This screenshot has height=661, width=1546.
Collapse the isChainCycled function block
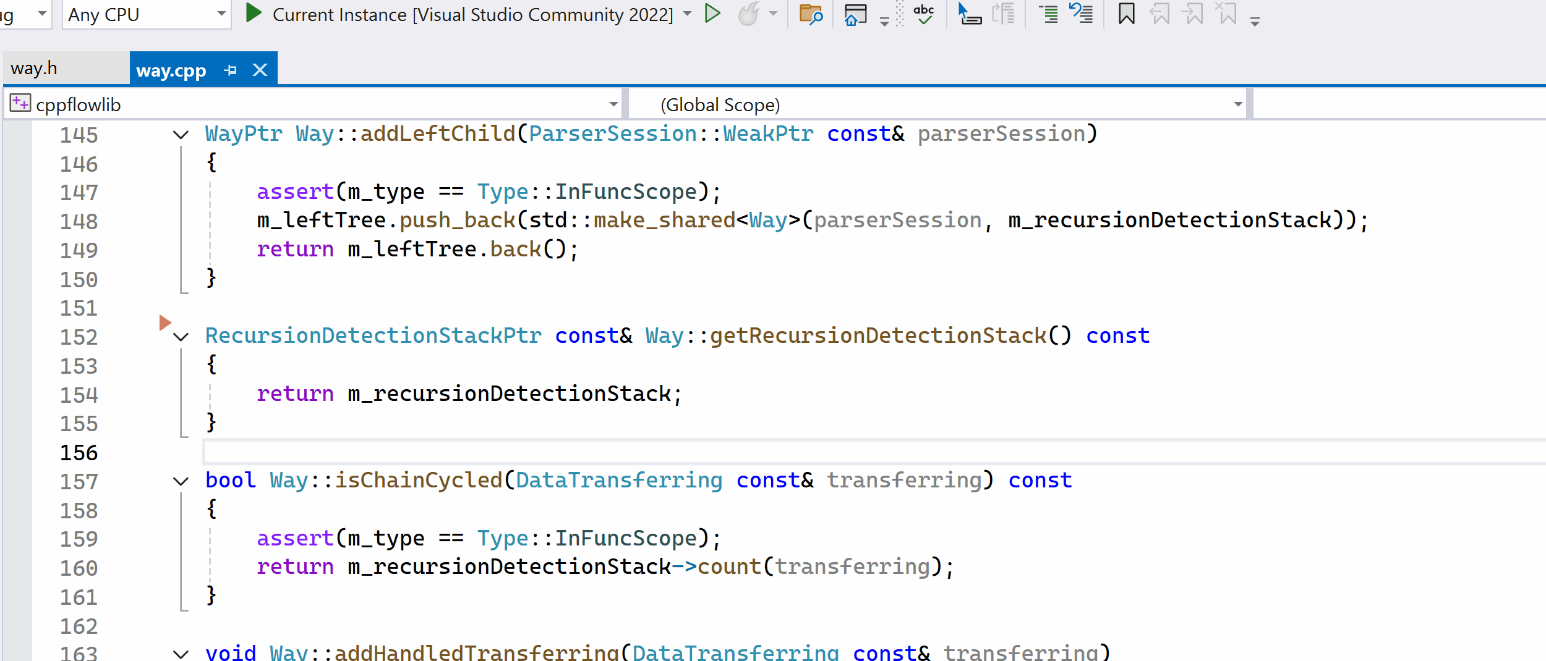tap(181, 481)
